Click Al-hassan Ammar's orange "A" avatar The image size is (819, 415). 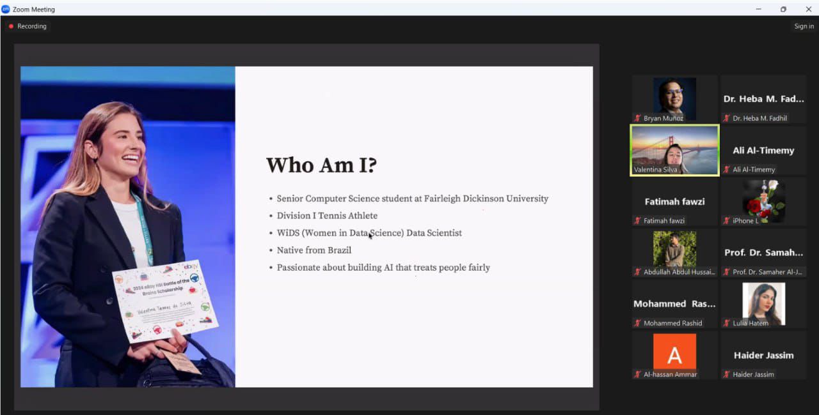674,351
